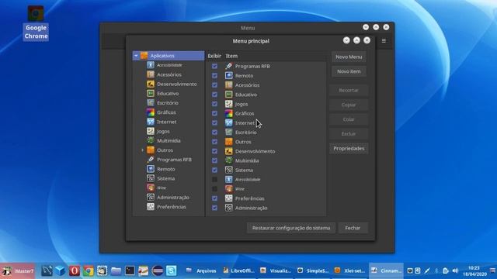Switch to the Xlet-settings taskbar window

tap(350, 270)
